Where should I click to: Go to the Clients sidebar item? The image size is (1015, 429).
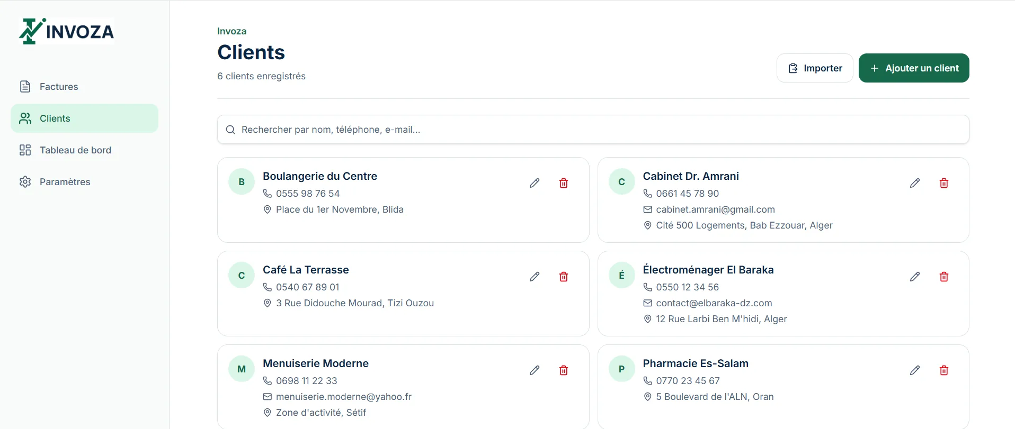pos(84,118)
